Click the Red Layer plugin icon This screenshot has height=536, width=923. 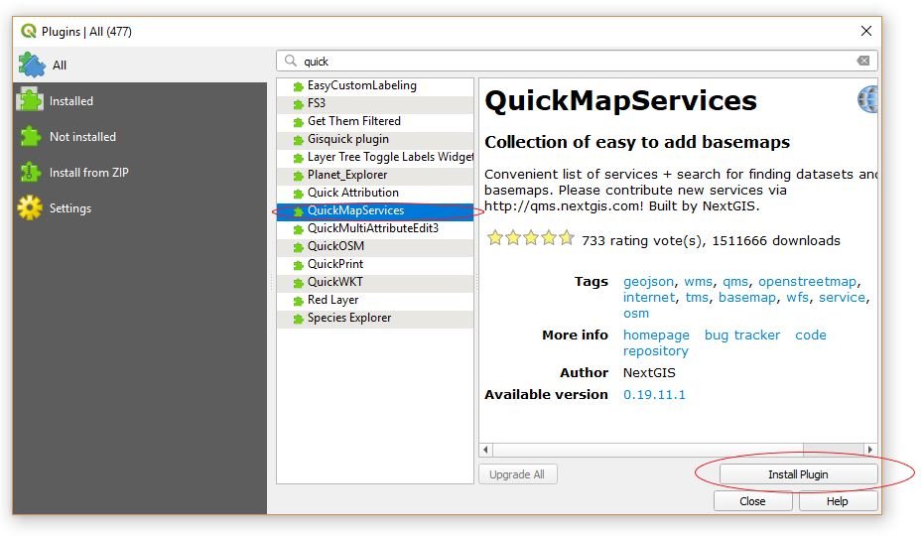click(x=298, y=301)
